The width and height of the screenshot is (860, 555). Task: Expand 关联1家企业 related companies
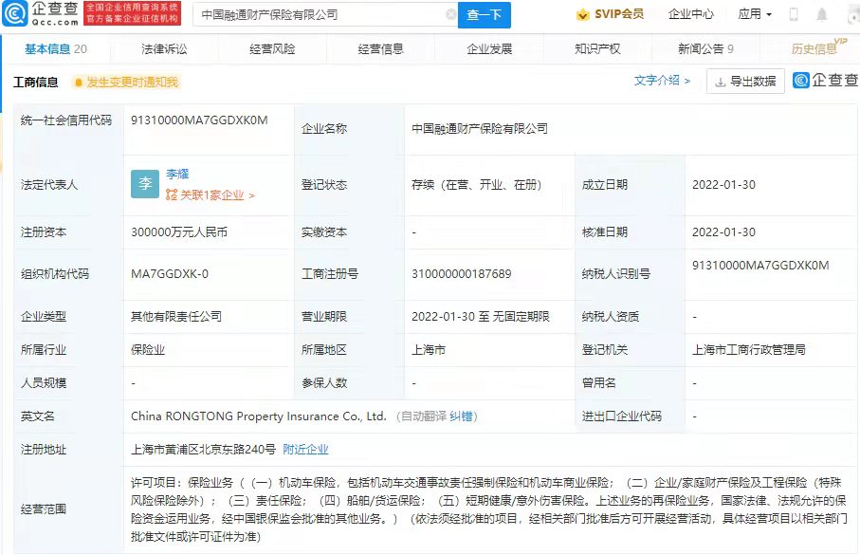point(210,195)
